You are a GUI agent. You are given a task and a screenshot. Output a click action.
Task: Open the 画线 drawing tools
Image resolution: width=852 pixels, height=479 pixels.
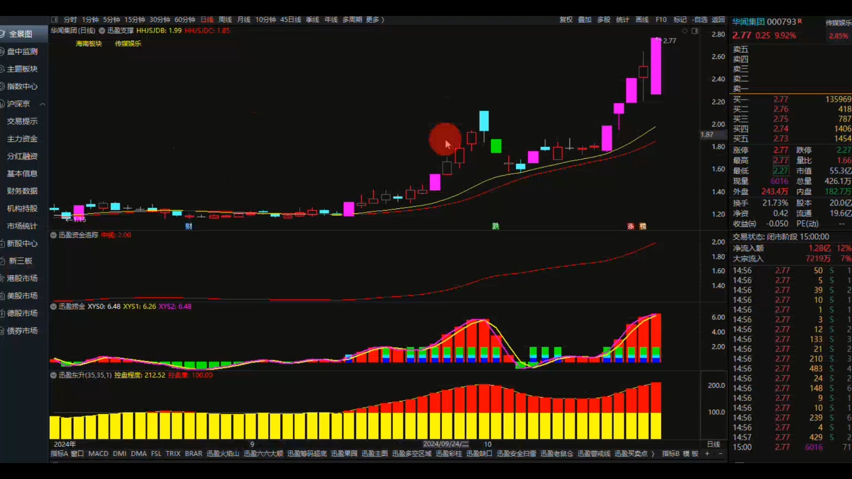click(642, 20)
